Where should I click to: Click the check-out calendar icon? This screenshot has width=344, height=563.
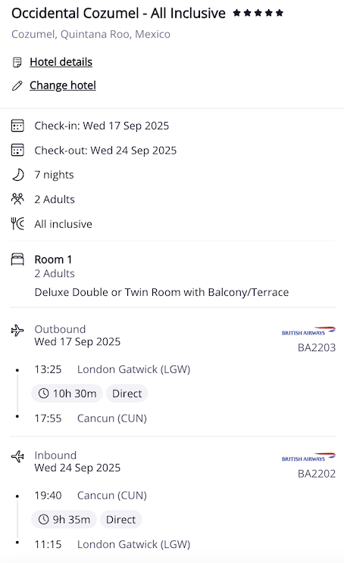tap(17, 151)
